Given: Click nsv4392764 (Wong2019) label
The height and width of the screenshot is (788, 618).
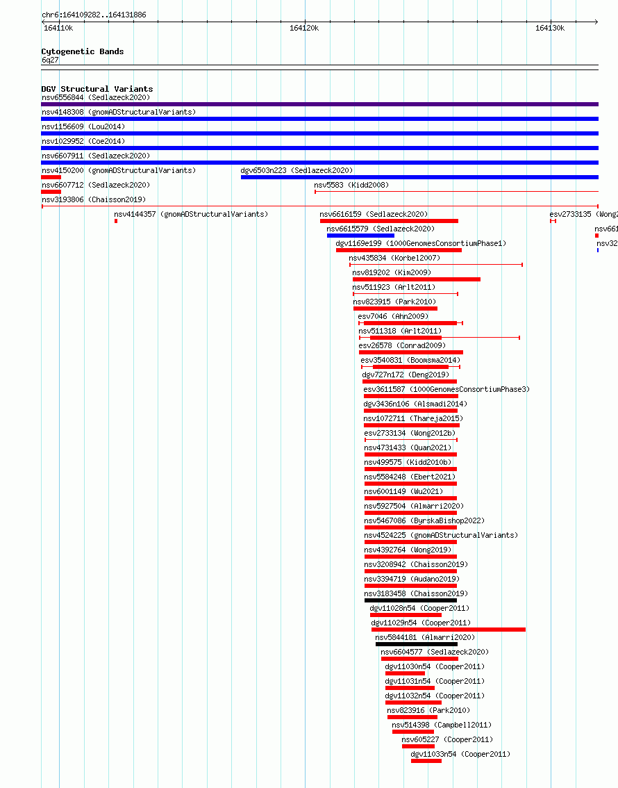Looking at the screenshot, I should point(408,549).
